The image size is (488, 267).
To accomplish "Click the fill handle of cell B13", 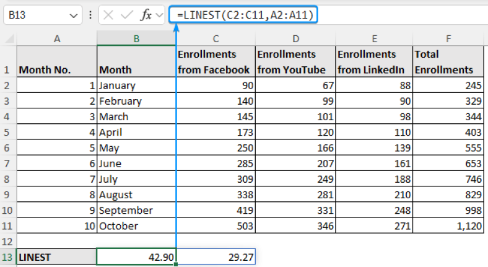I will tap(176, 264).
